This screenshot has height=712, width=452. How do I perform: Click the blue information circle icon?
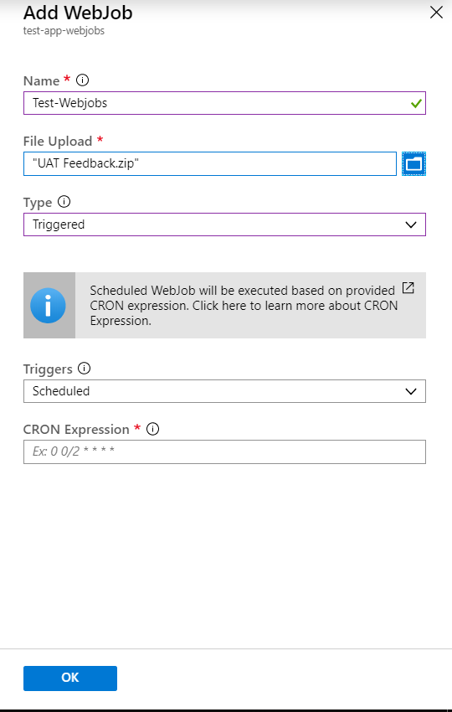tap(48, 306)
